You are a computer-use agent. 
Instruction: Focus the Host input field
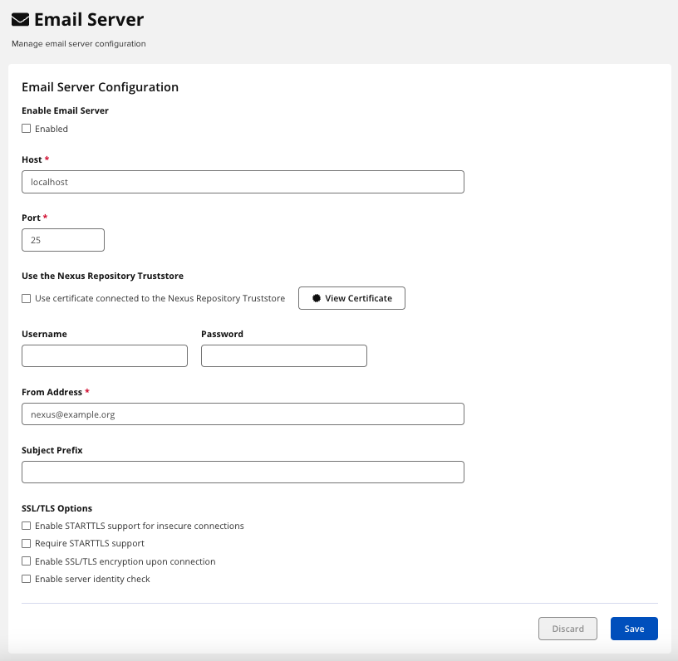coord(243,182)
